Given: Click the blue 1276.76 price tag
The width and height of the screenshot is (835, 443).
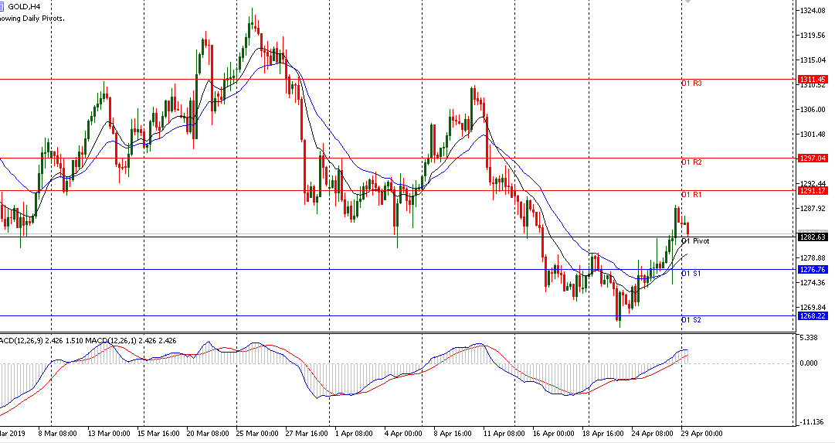Looking at the screenshot, I should [813, 269].
